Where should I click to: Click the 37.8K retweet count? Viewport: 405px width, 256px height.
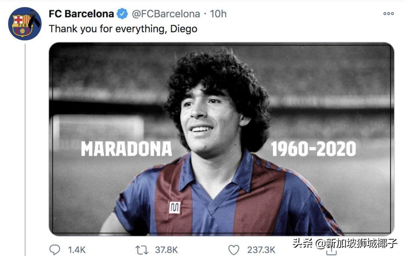point(166,250)
